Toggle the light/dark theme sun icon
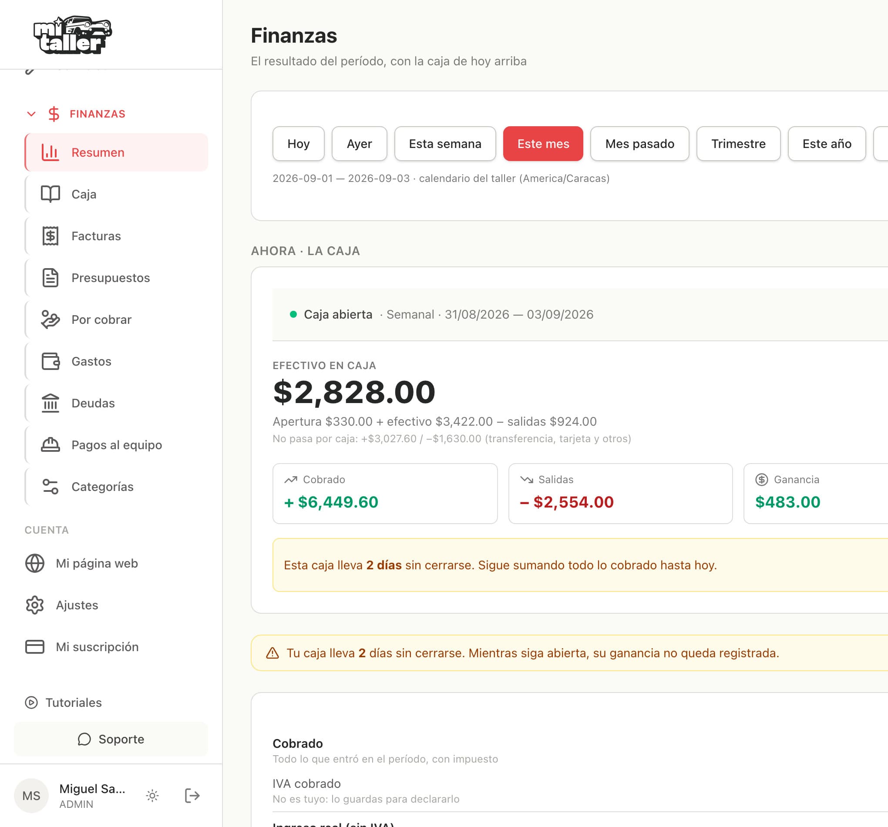Image resolution: width=888 pixels, height=827 pixels. click(x=152, y=795)
